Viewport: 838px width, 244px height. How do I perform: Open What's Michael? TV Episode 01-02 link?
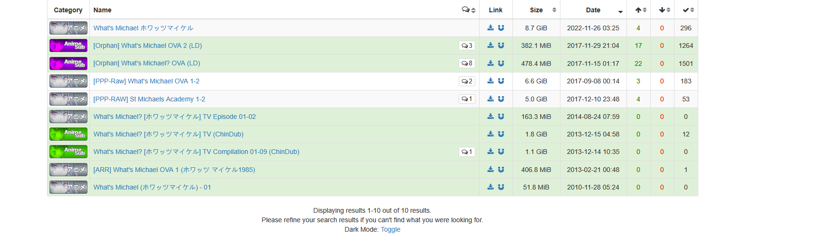pos(174,117)
